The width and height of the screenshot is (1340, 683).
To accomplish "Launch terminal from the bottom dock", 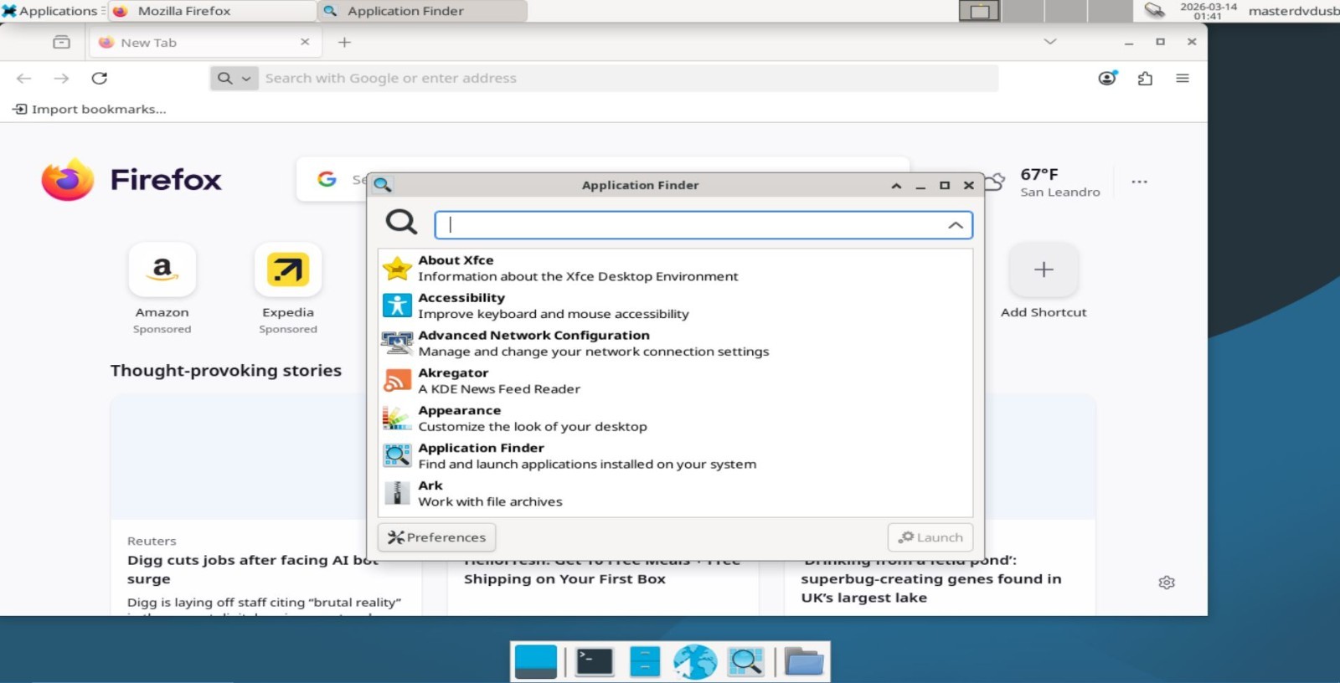I will click(595, 662).
